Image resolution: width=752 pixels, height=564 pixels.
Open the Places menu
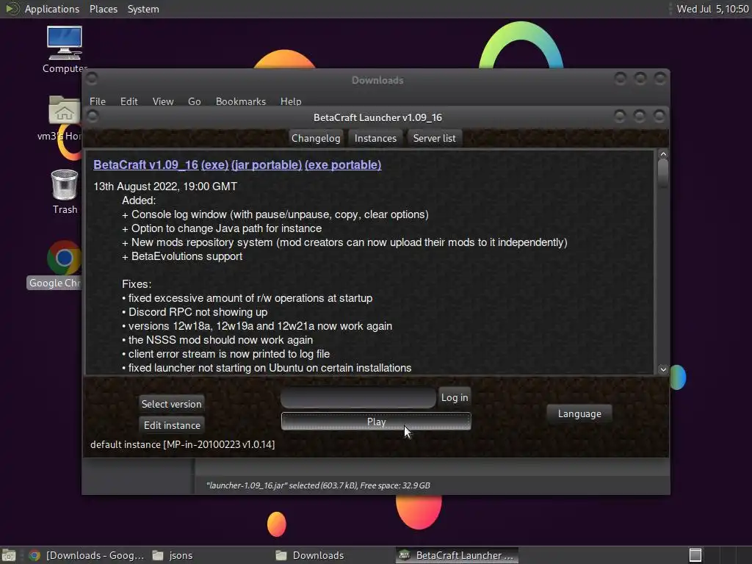[x=104, y=9]
